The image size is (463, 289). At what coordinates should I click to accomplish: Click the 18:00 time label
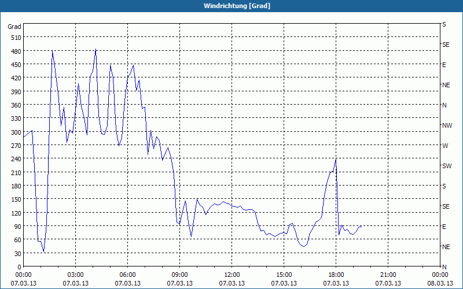pos(336,275)
